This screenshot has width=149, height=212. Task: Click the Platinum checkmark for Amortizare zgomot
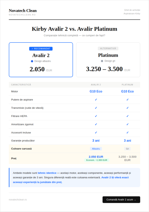coord(127,124)
